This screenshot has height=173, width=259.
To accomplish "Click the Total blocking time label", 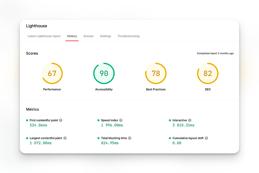I will 114,138.
